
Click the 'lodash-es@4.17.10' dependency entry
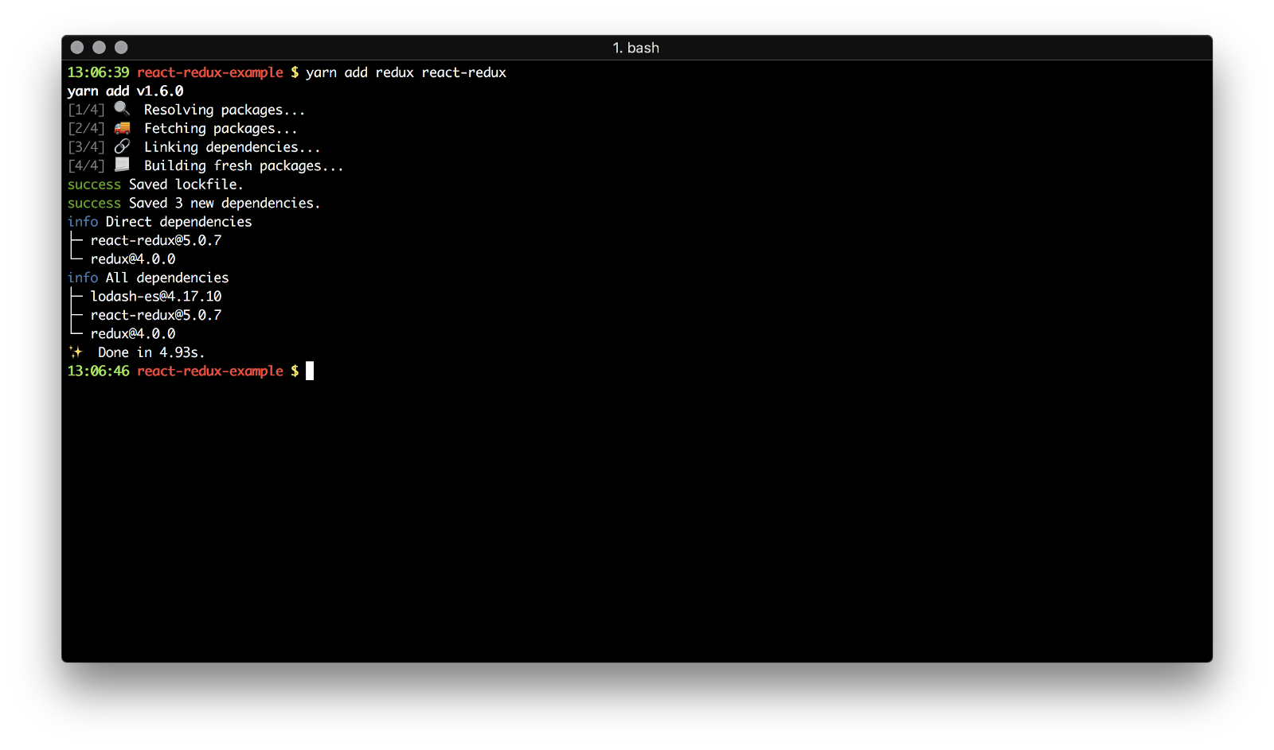(156, 297)
